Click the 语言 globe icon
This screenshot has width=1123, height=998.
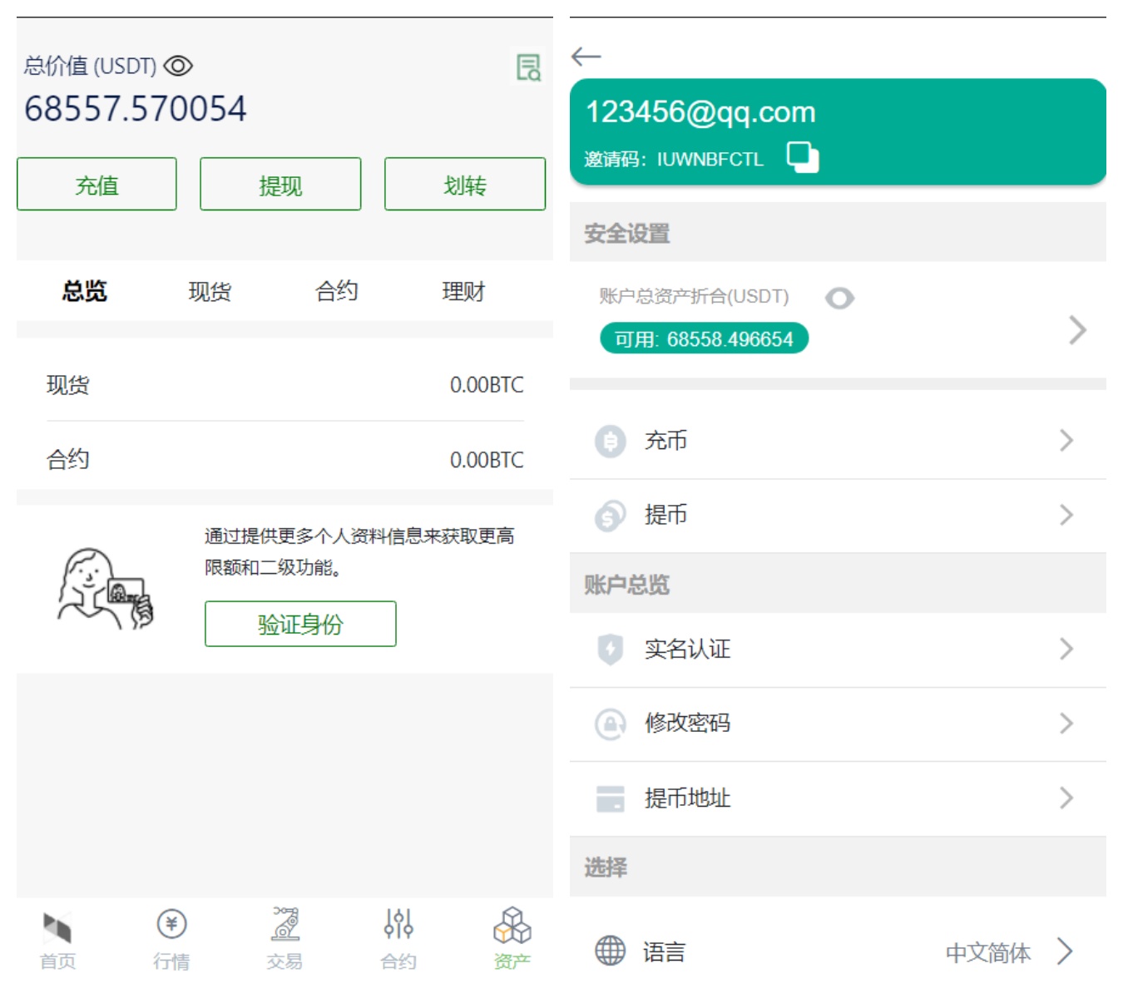611,951
